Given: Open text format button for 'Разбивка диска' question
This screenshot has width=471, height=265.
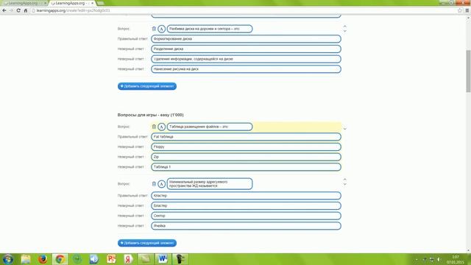Looking at the screenshot, I should pyautogui.click(x=161, y=29).
